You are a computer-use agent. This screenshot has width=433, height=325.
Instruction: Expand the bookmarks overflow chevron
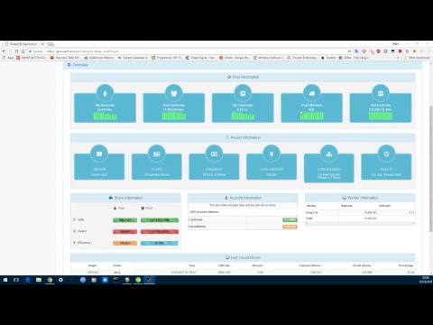click(x=398, y=58)
